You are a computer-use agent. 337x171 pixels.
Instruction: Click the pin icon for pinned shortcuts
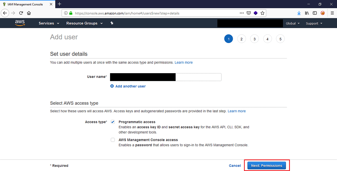point(112,23)
